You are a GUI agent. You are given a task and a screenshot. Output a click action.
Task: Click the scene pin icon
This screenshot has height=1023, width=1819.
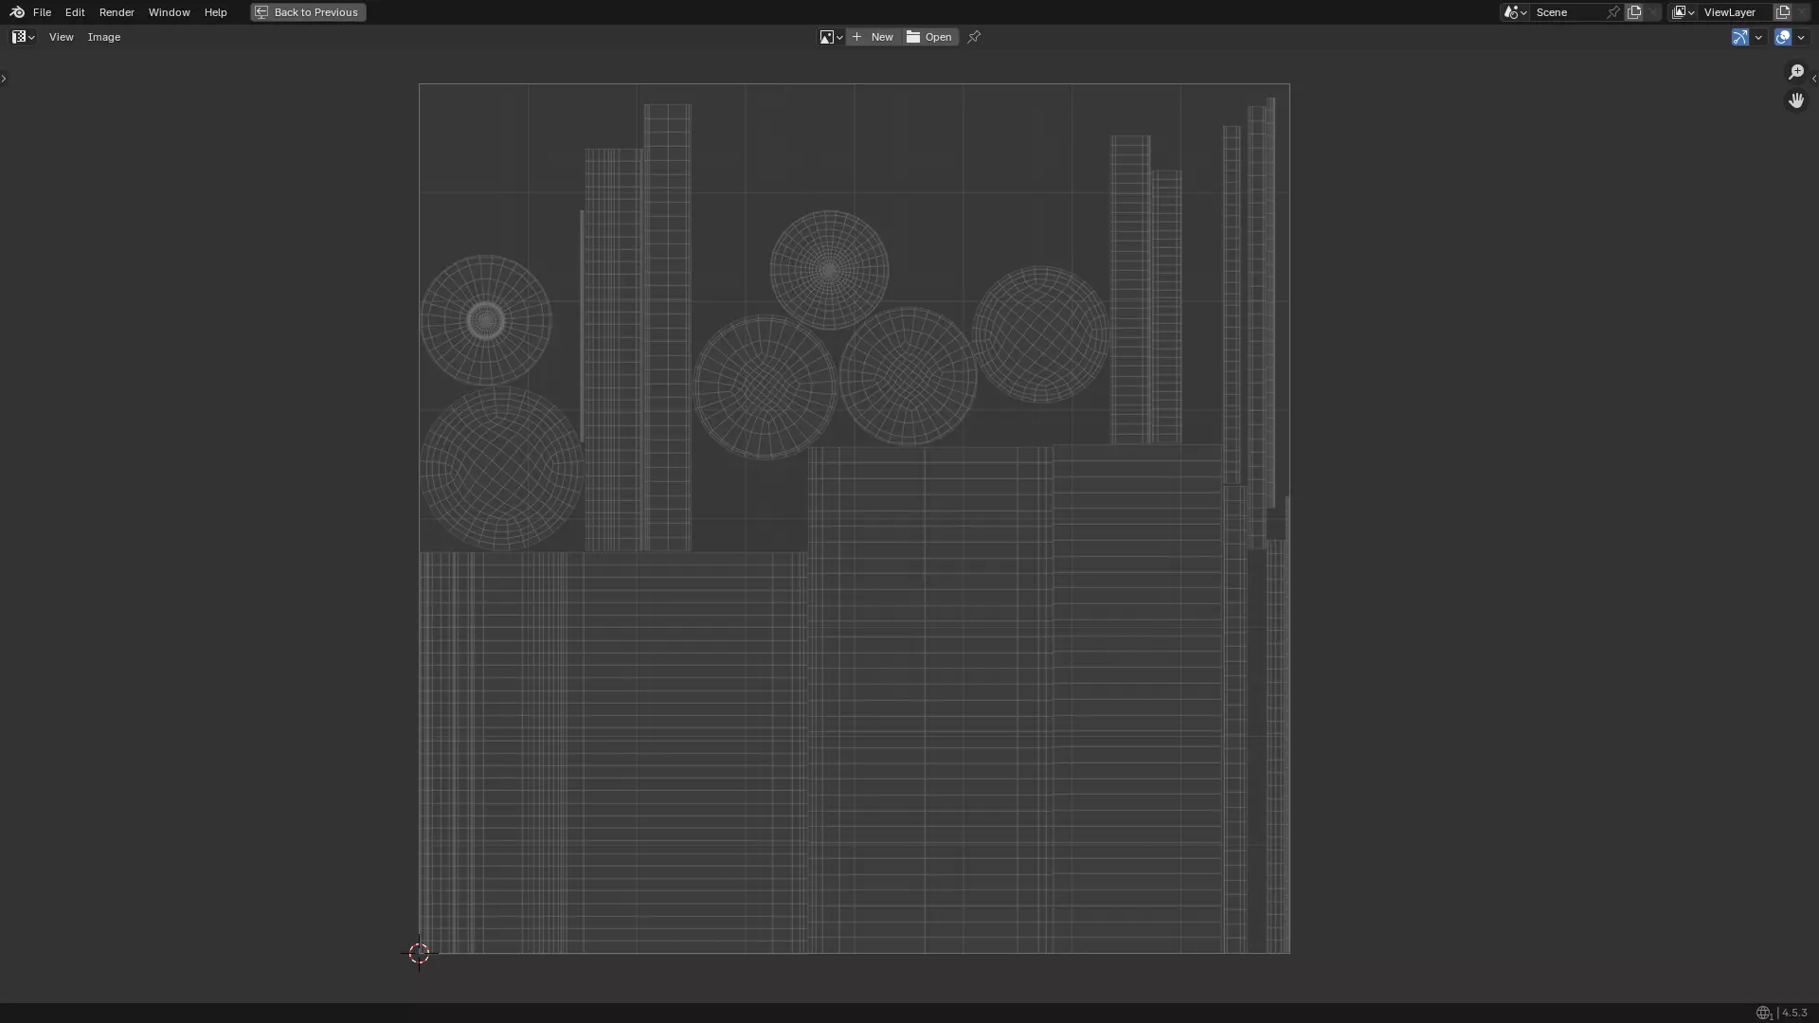tap(1612, 12)
